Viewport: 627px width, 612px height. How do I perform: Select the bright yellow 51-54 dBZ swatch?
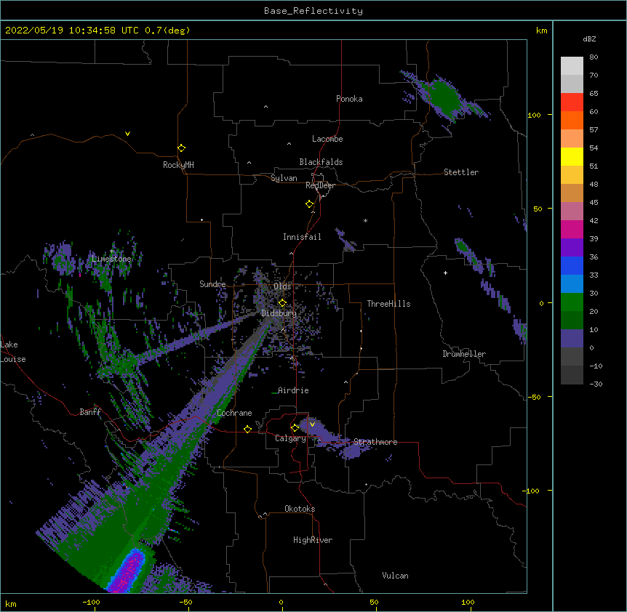click(572, 156)
